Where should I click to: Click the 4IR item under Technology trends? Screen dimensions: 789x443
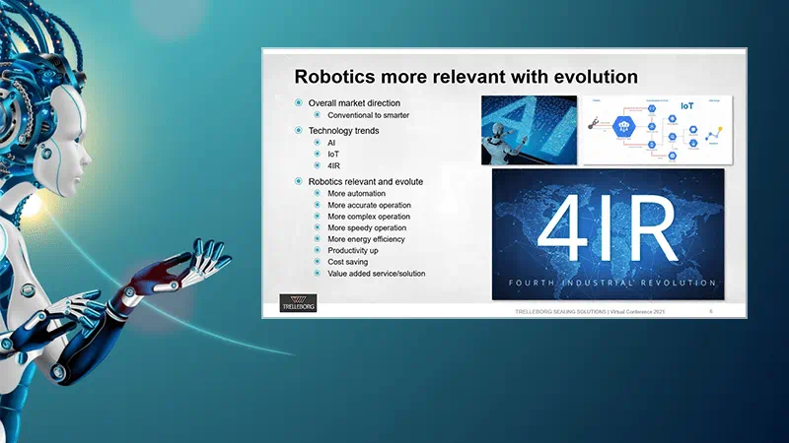[x=335, y=166]
